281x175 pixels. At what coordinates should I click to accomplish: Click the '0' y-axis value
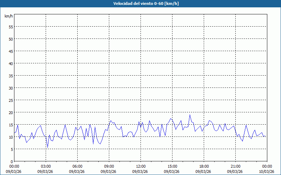pyautogui.click(x=12, y=161)
